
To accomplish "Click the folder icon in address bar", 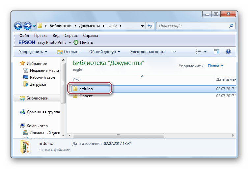I will [40, 25].
